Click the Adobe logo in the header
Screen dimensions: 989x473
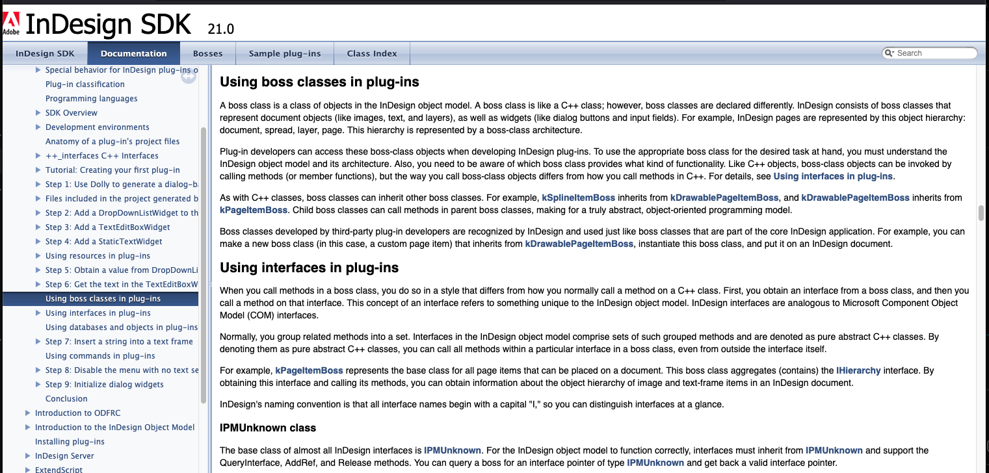11,23
